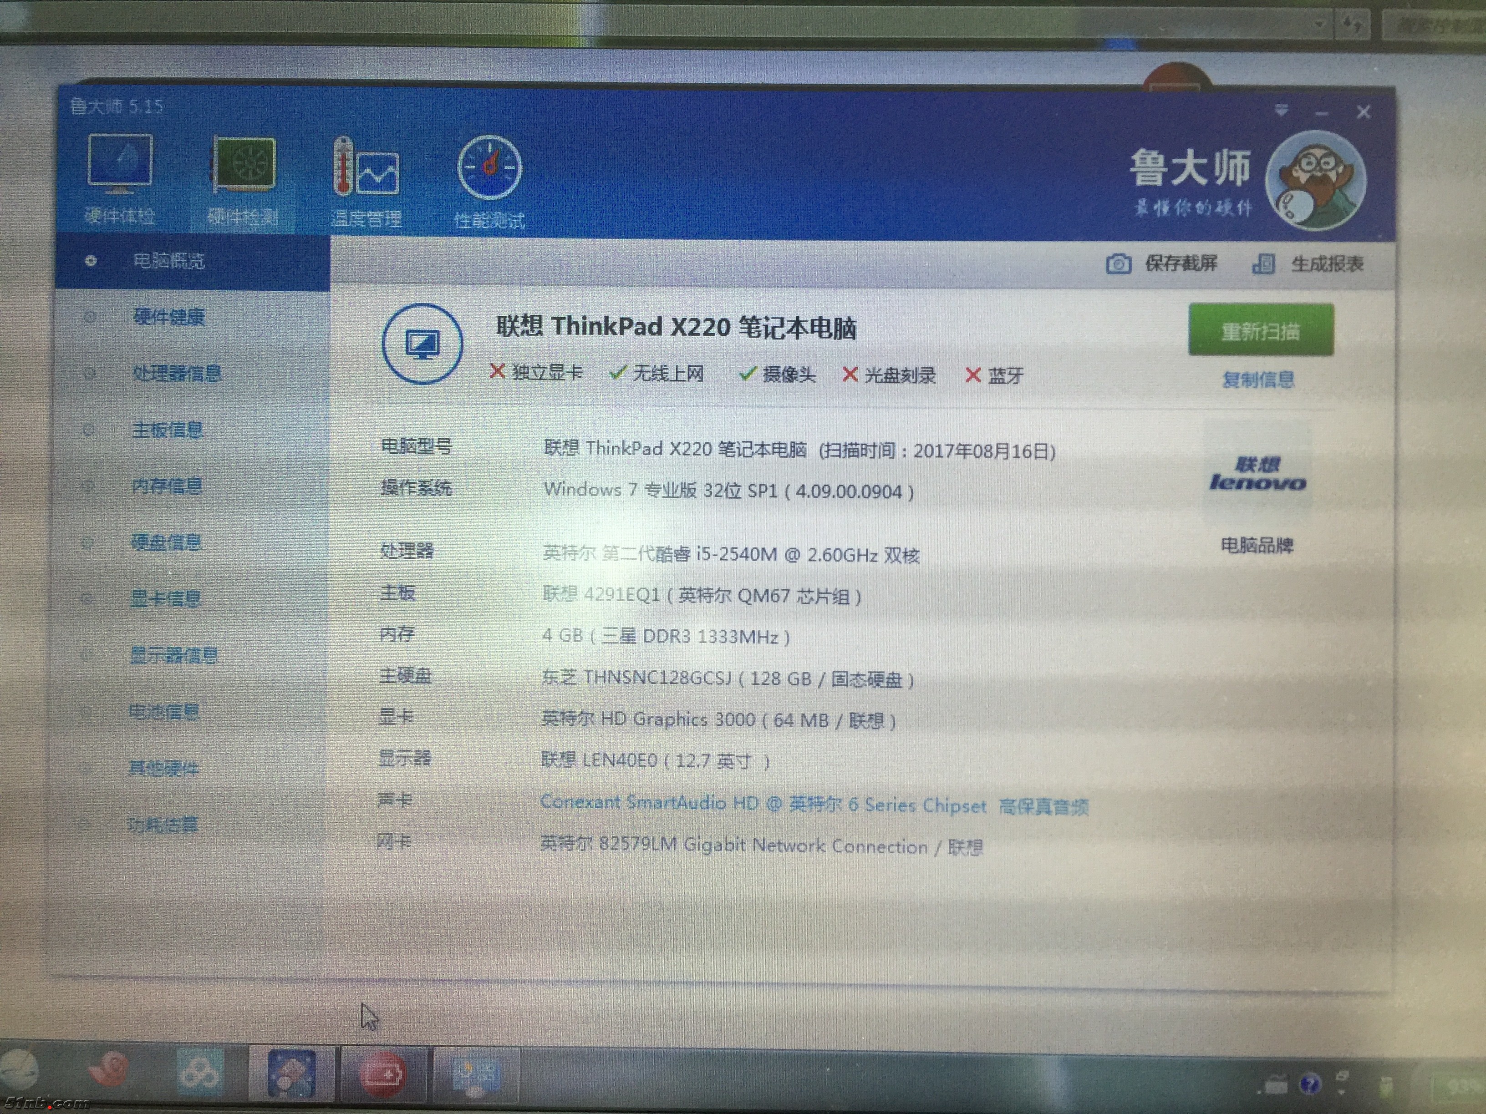This screenshot has height=1114, width=1486.
Task: Click the round computer monitor icon
Action: click(422, 344)
